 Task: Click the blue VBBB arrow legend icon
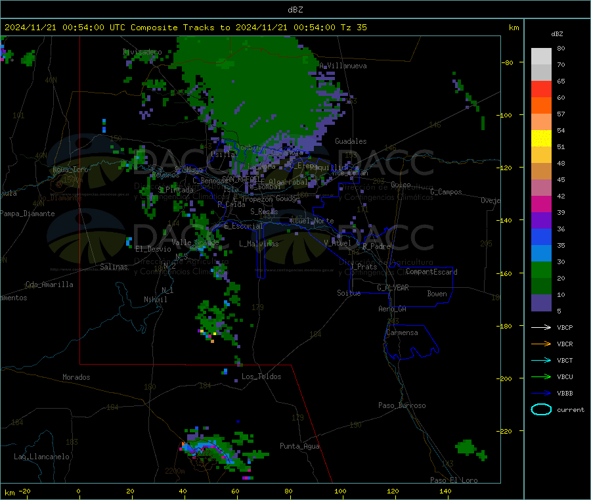541,394
